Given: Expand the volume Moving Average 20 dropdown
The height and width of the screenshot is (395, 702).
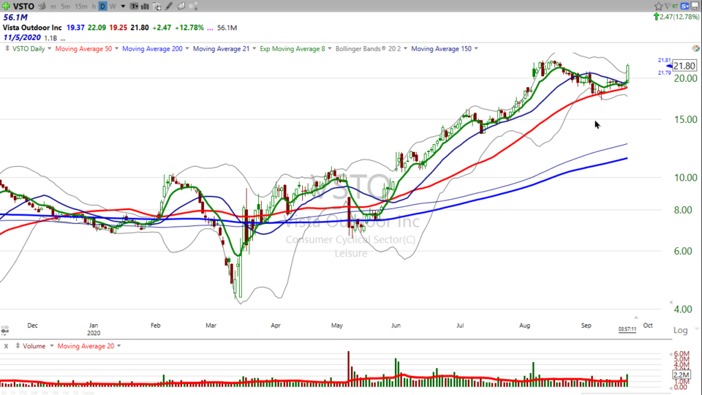Looking at the screenshot, I should [118, 346].
